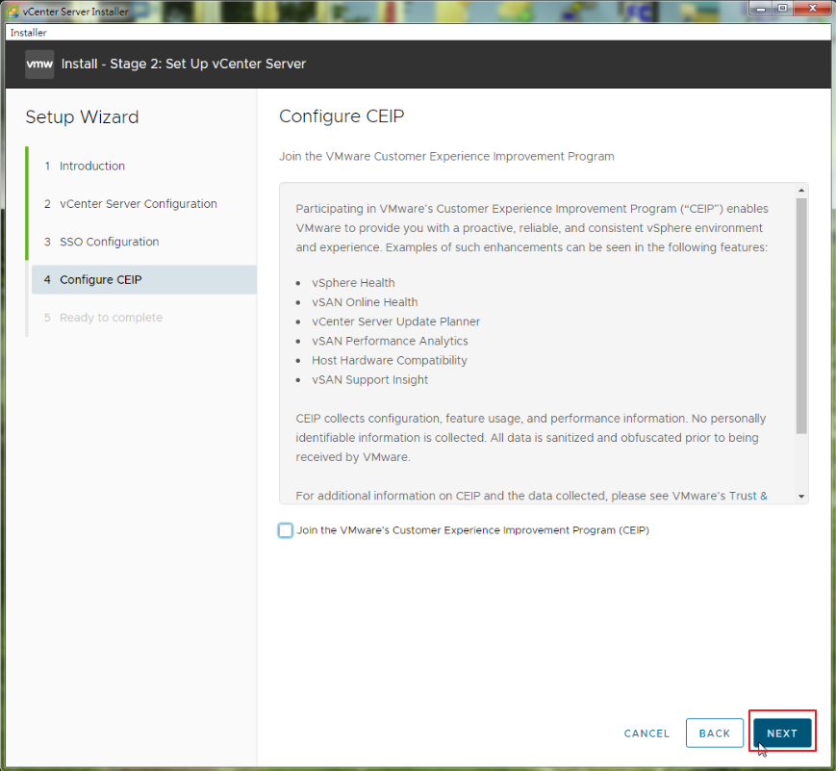Enable the Join CEIP checkbox

point(286,529)
